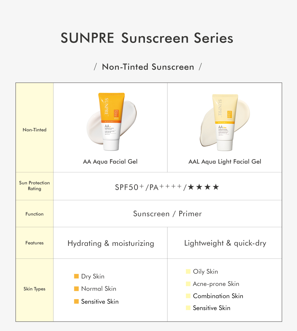Click the Function row header

click(x=34, y=214)
